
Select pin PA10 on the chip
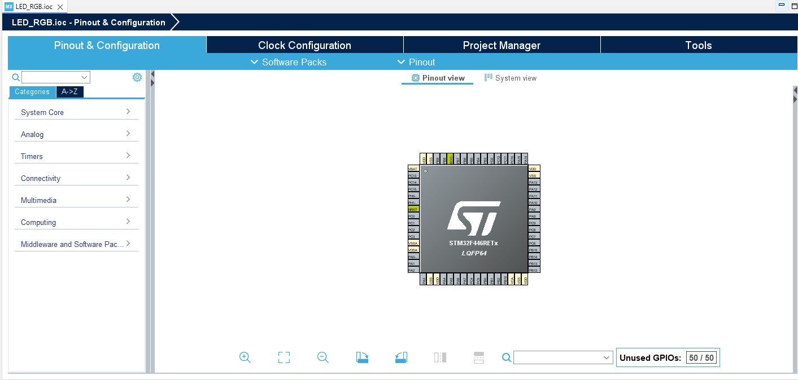point(534,202)
